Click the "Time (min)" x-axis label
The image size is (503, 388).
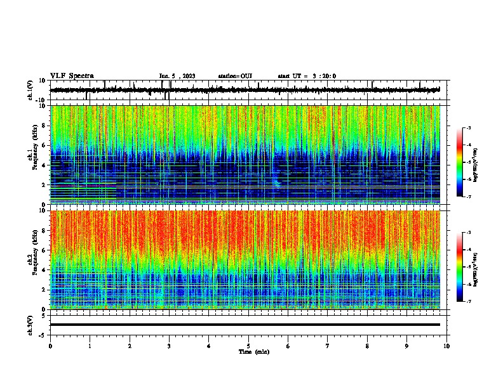[254, 352]
